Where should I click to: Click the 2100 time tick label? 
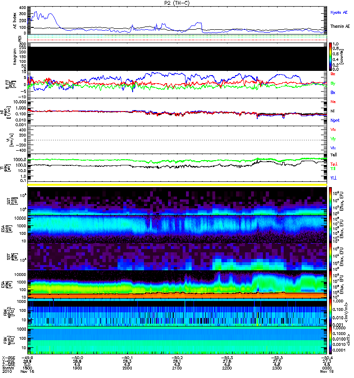coord(177,368)
